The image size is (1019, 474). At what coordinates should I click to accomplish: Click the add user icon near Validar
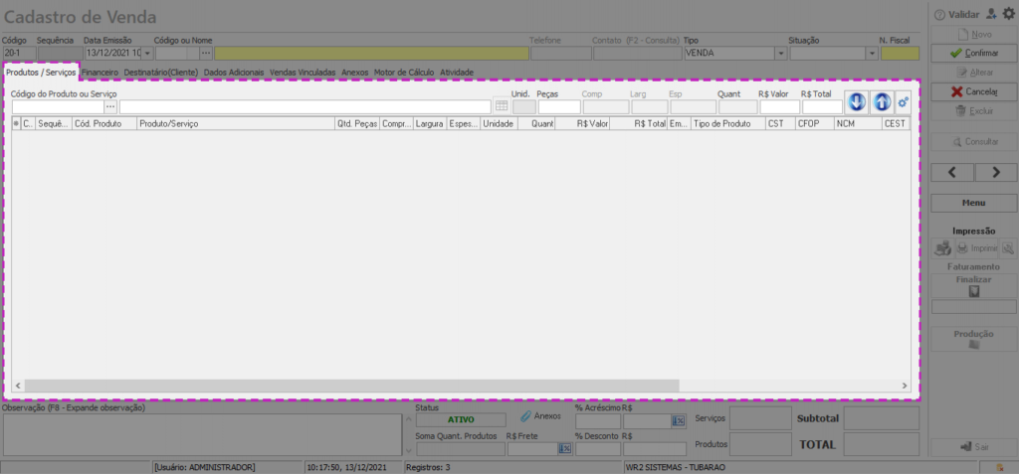990,14
